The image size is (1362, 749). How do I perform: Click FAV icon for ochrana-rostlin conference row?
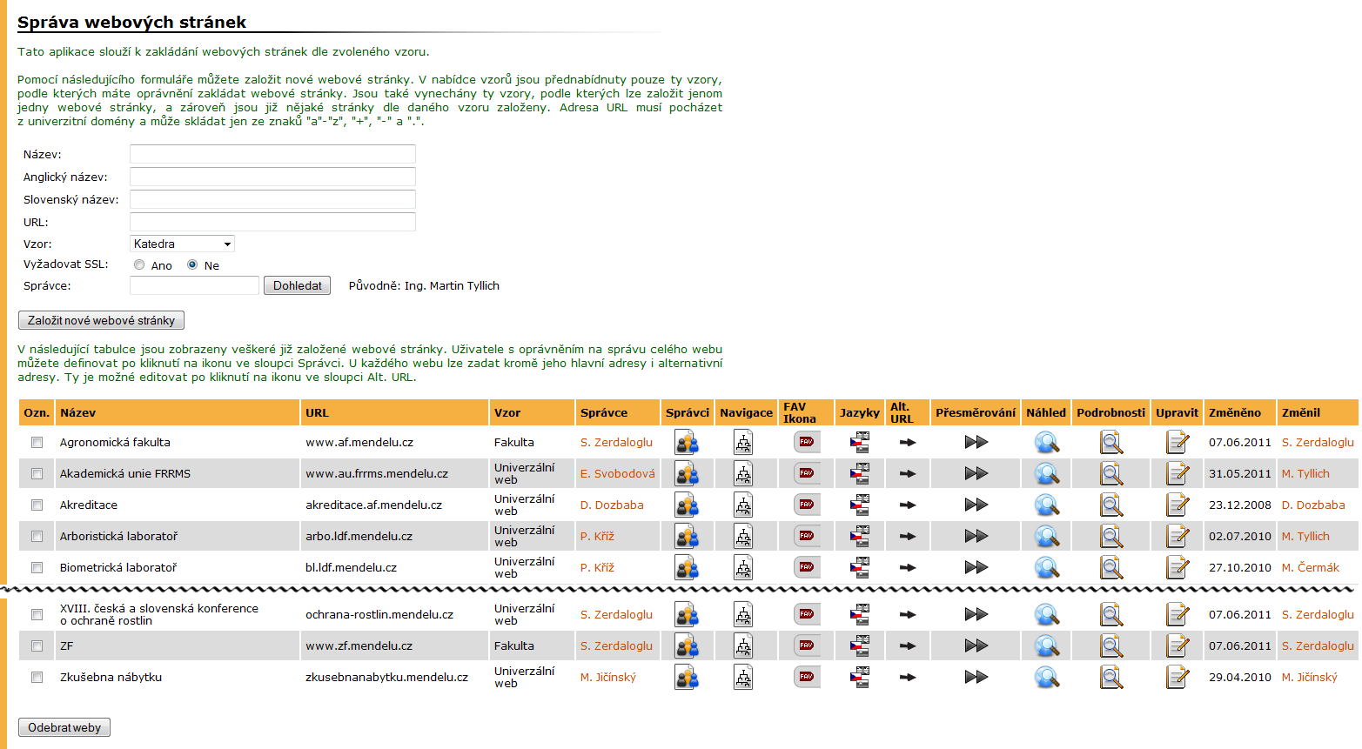(807, 614)
